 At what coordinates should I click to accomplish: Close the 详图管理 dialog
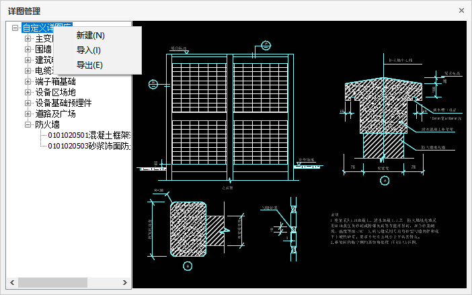461,11
